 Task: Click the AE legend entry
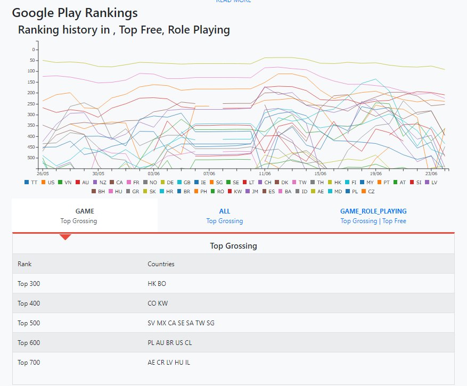[x=317, y=192]
